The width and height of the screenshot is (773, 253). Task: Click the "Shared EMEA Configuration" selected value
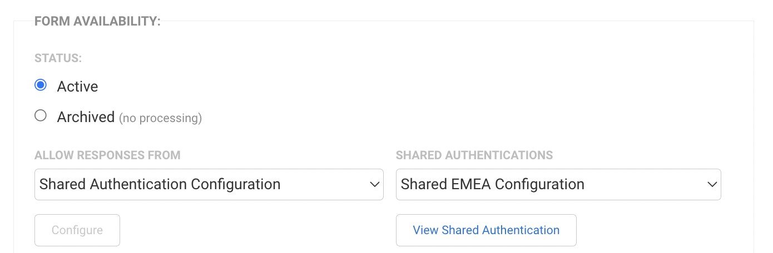click(492, 184)
